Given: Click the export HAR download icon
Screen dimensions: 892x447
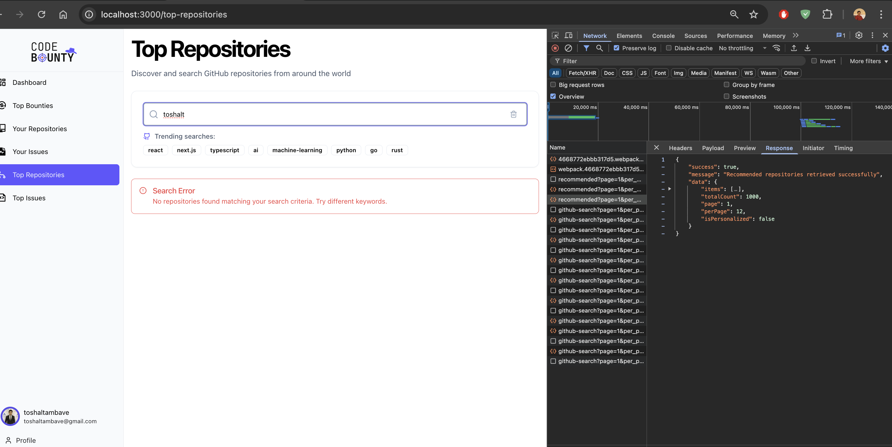Looking at the screenshot, I should pos(807,48).
